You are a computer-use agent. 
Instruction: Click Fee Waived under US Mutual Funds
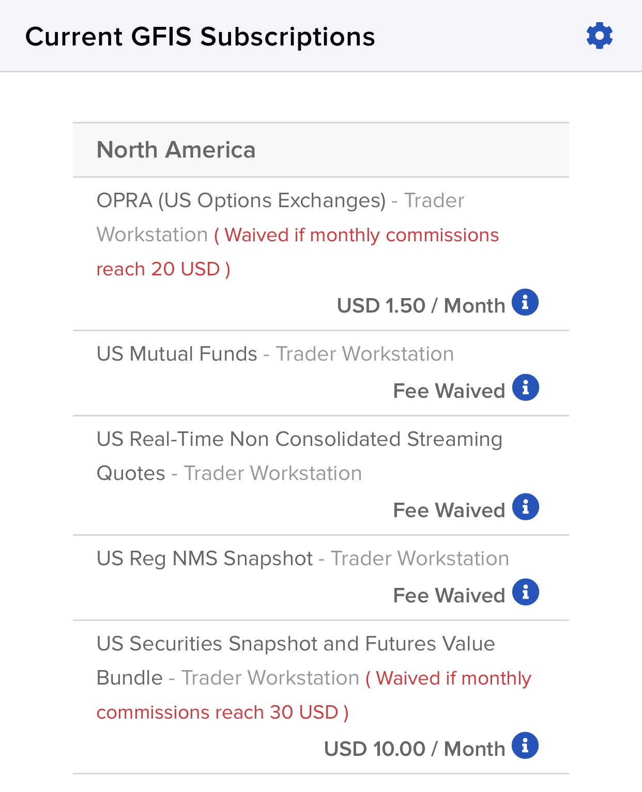tap(449, 391)
